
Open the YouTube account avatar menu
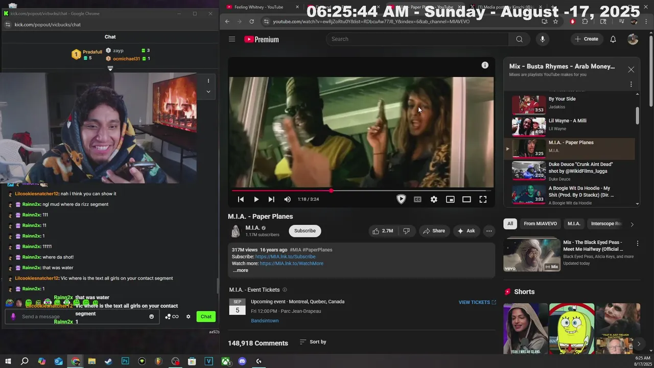point(633,39)
